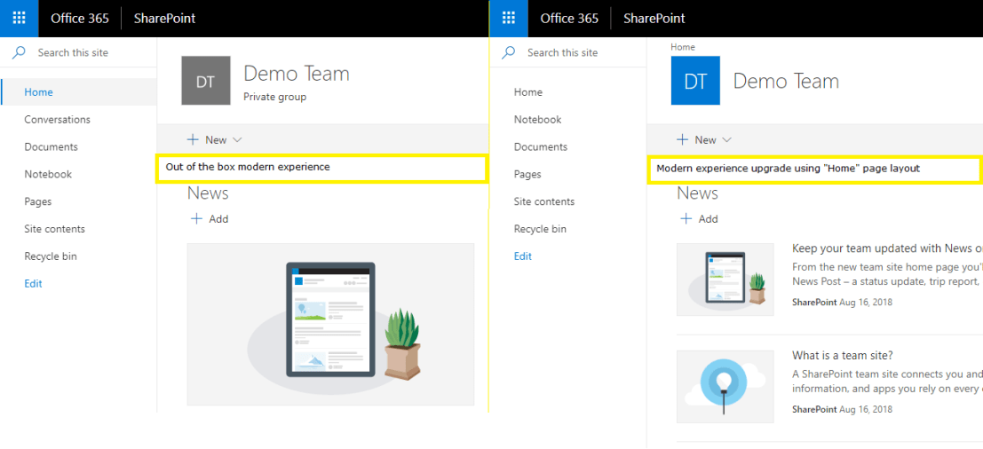Click the Edit link under left navigation
The image size is (983, 449).
[33, 284]
